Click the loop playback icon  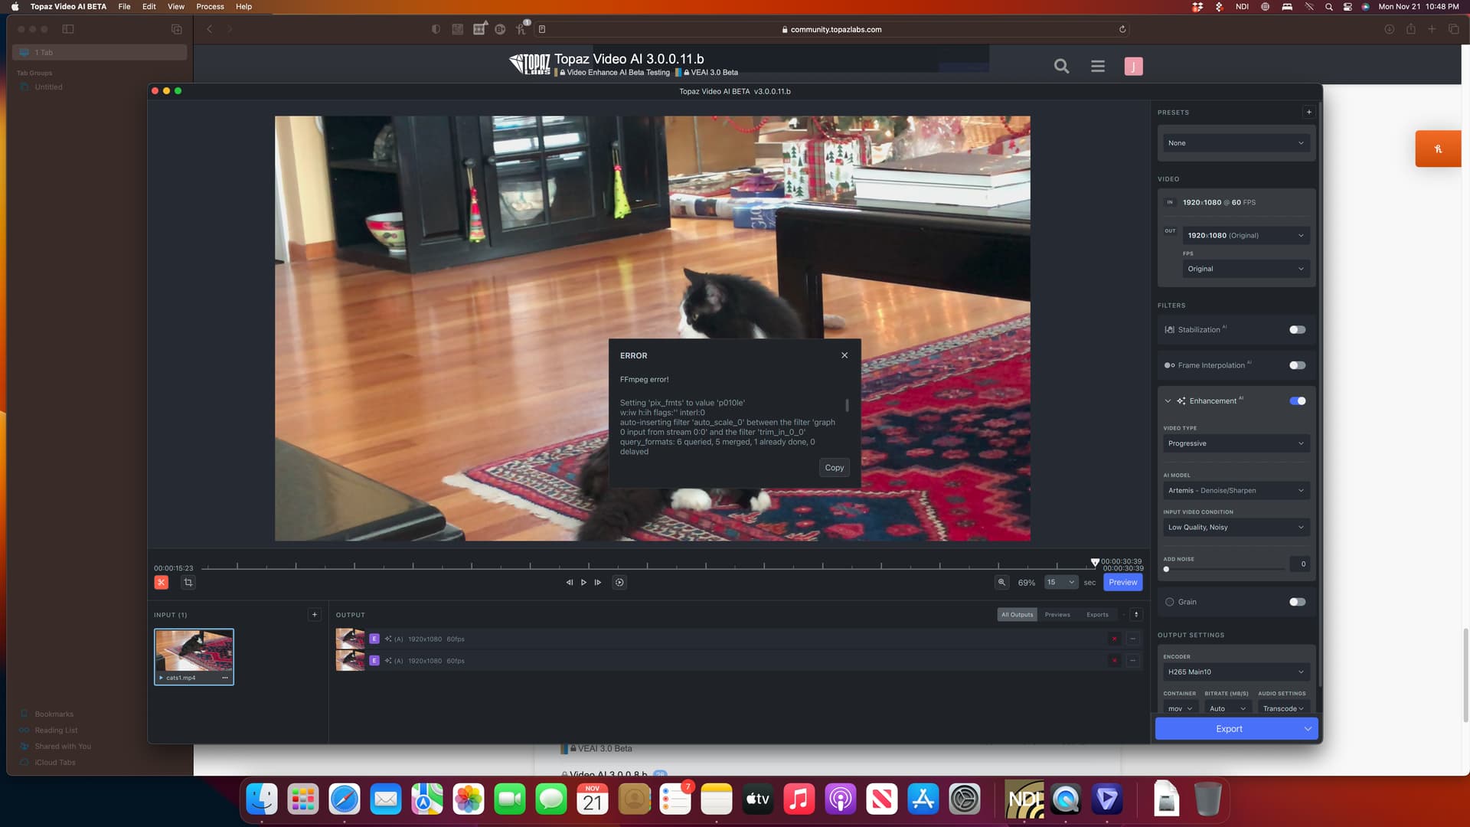619,583
